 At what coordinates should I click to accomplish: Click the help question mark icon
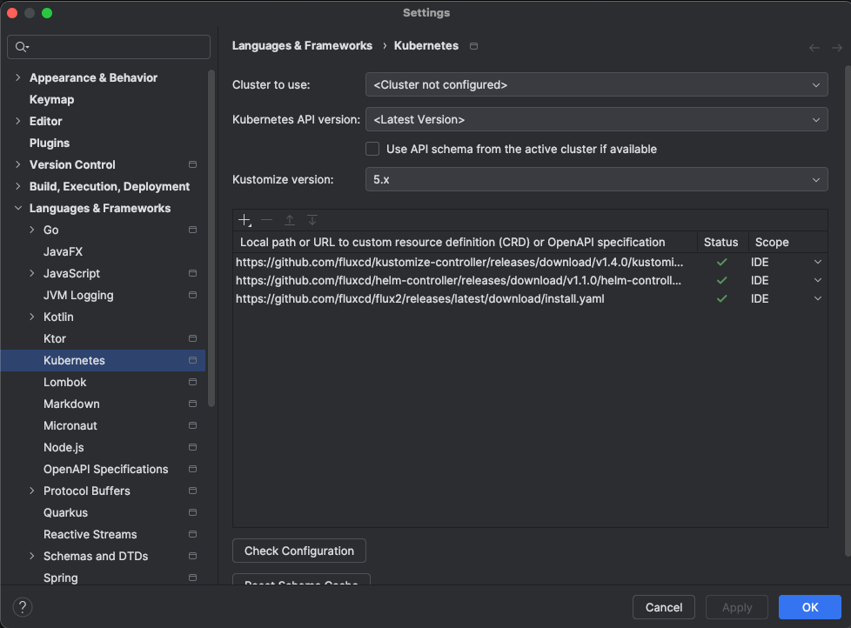[23, 607]
